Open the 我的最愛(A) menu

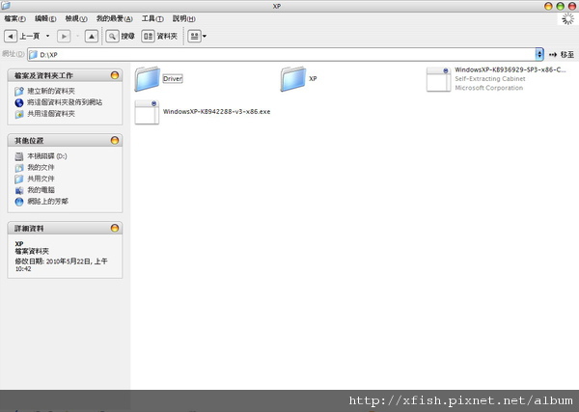point(115,18)
